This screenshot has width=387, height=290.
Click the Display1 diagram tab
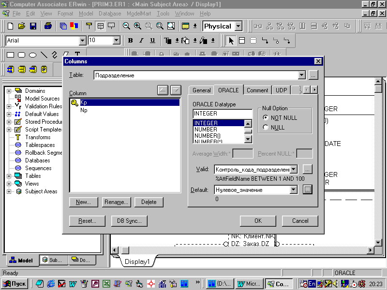coord(137,261)
